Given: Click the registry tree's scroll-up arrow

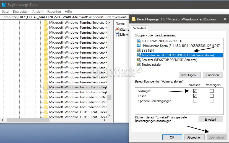Looking at the screenshot, I should click(x=110, y=23).
